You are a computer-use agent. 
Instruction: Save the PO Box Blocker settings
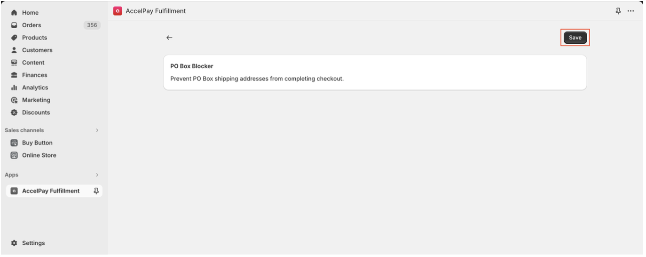click(575, 38)
